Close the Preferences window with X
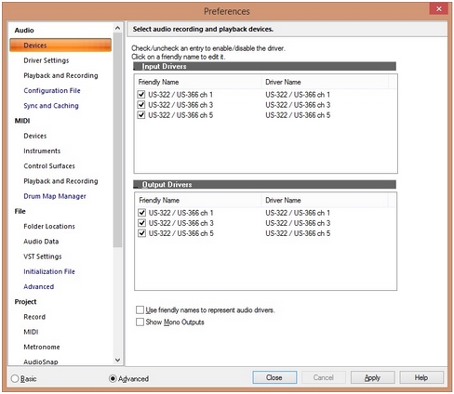 [439, 8]
